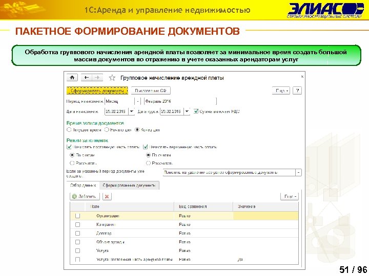Image resolution: width=369 pixels, height=276 pixels.
Task: Enable the Объект аренды filter checkbox
Action: click(x=77, y=242)
